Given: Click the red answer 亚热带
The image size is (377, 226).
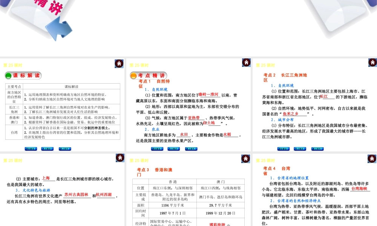Looking at the screenshot, I should pos(194,118).
